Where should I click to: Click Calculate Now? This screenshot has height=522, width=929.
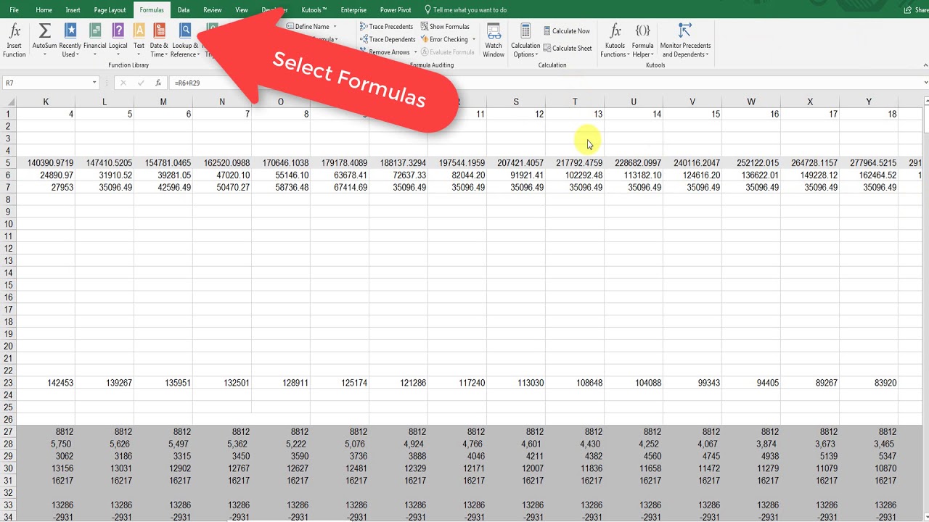click(x=567, y=31)
